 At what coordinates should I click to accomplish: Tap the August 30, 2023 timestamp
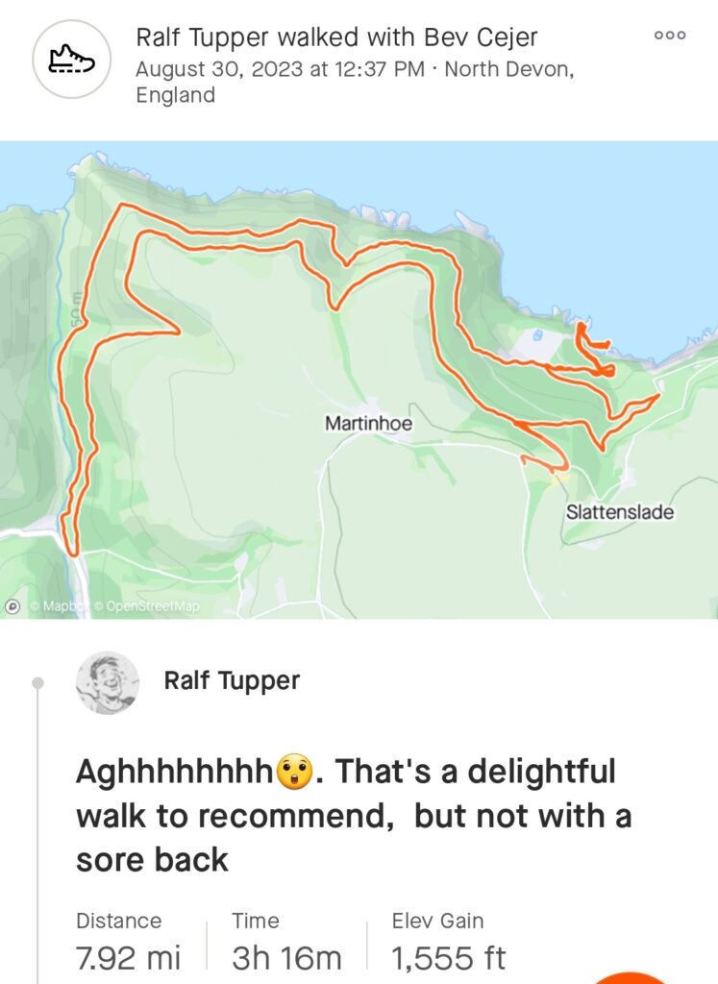point(280,69)
